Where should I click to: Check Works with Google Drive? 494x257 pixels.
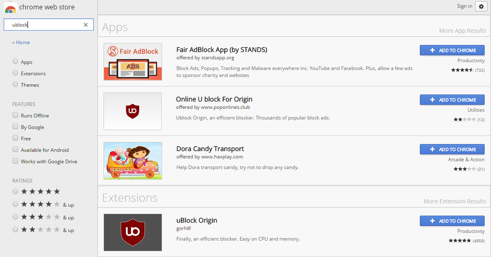[x=15, y=161]
